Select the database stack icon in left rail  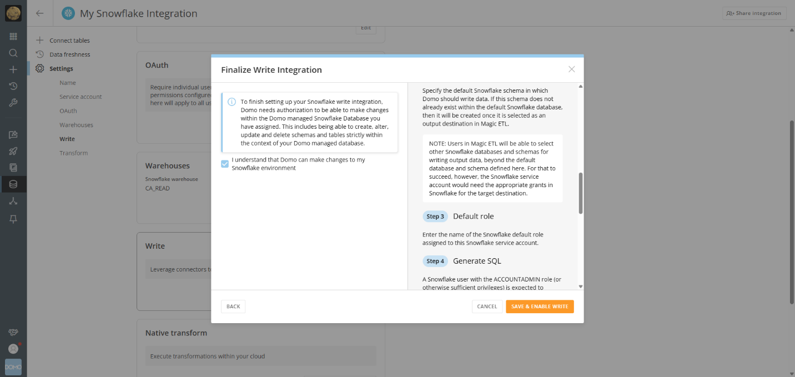click(x=13, y=184)
